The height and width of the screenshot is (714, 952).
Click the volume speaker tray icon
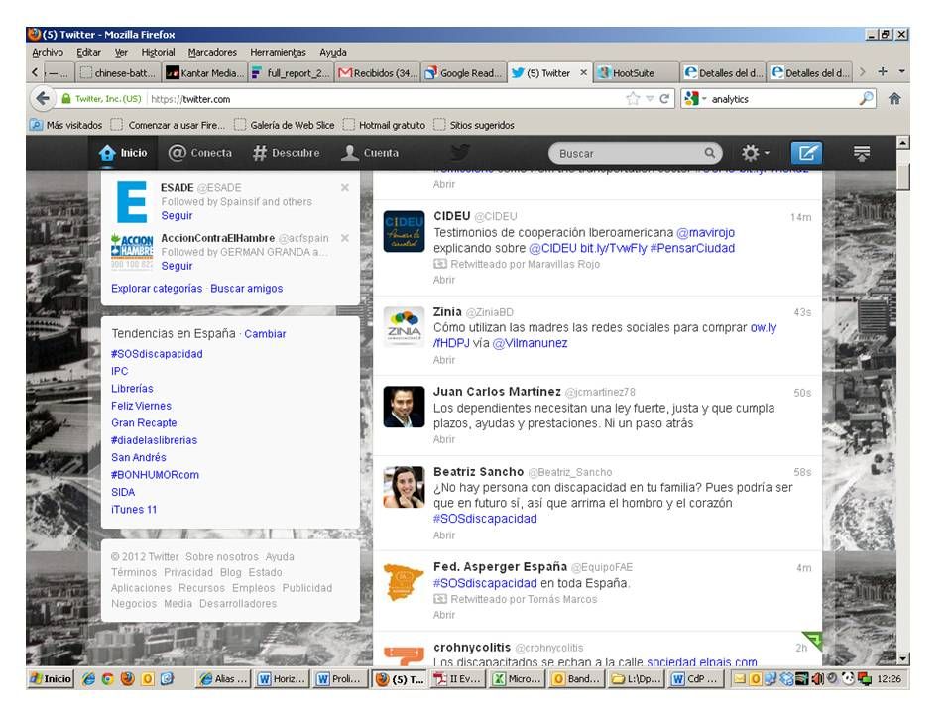click(818, 678)
